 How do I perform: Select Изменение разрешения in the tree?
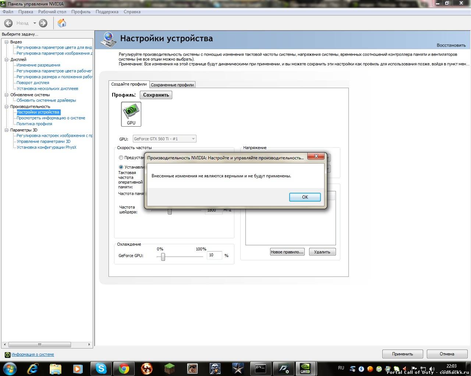point(38,65)
